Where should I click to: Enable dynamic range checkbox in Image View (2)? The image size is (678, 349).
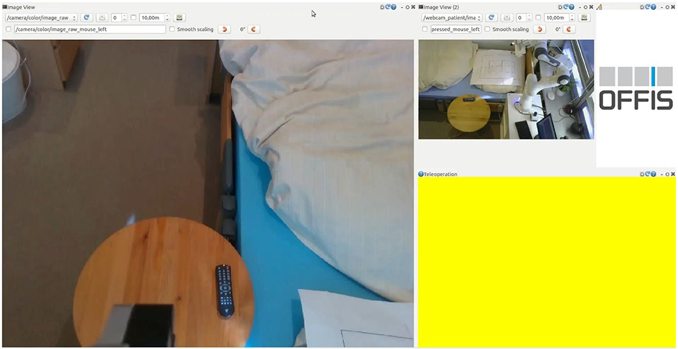pos(538,18)
